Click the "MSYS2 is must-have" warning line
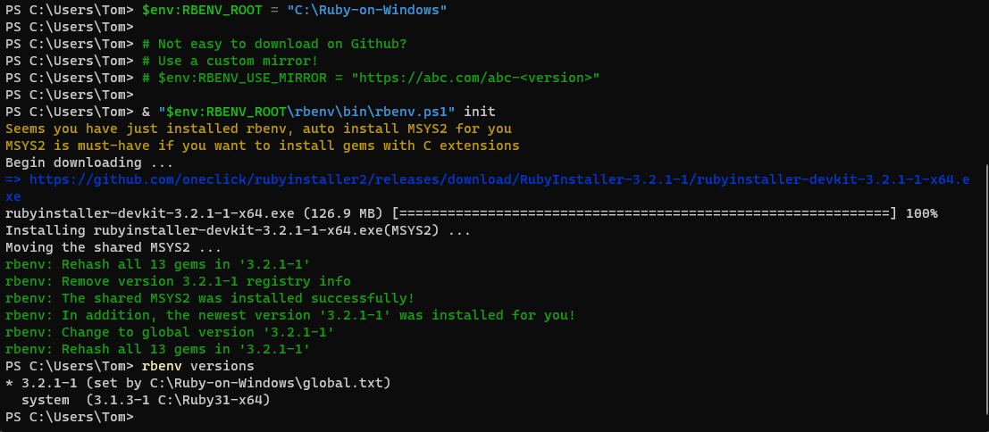 coord(262,145)
